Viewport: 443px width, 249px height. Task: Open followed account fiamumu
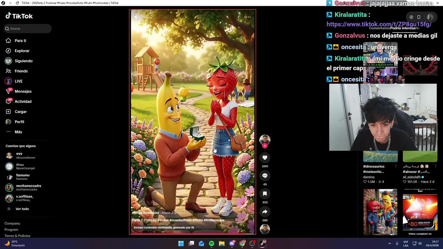tap(17, 177)
